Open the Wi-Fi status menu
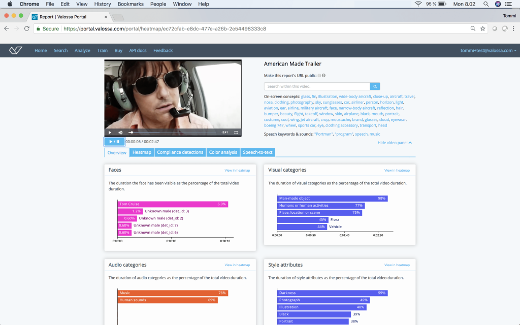The height and width of the screenshot is (325, 520). 418,4
